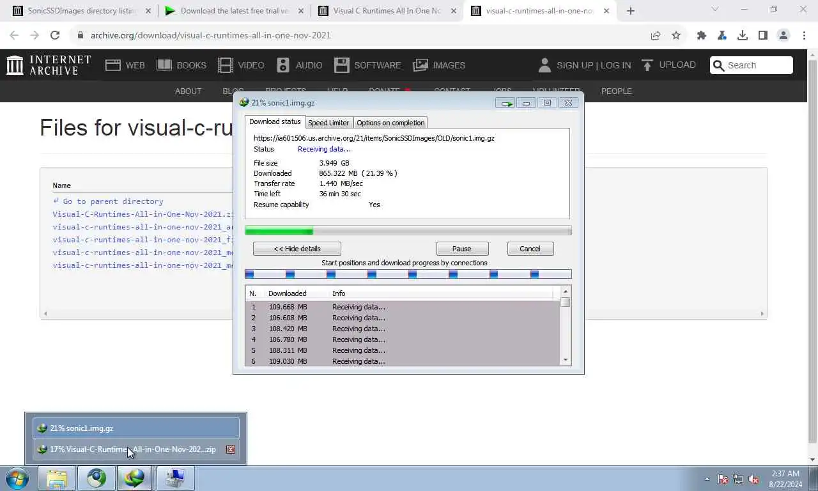Click the Internet Archive logo
This screenshot has height=491, width=818.
49,65
